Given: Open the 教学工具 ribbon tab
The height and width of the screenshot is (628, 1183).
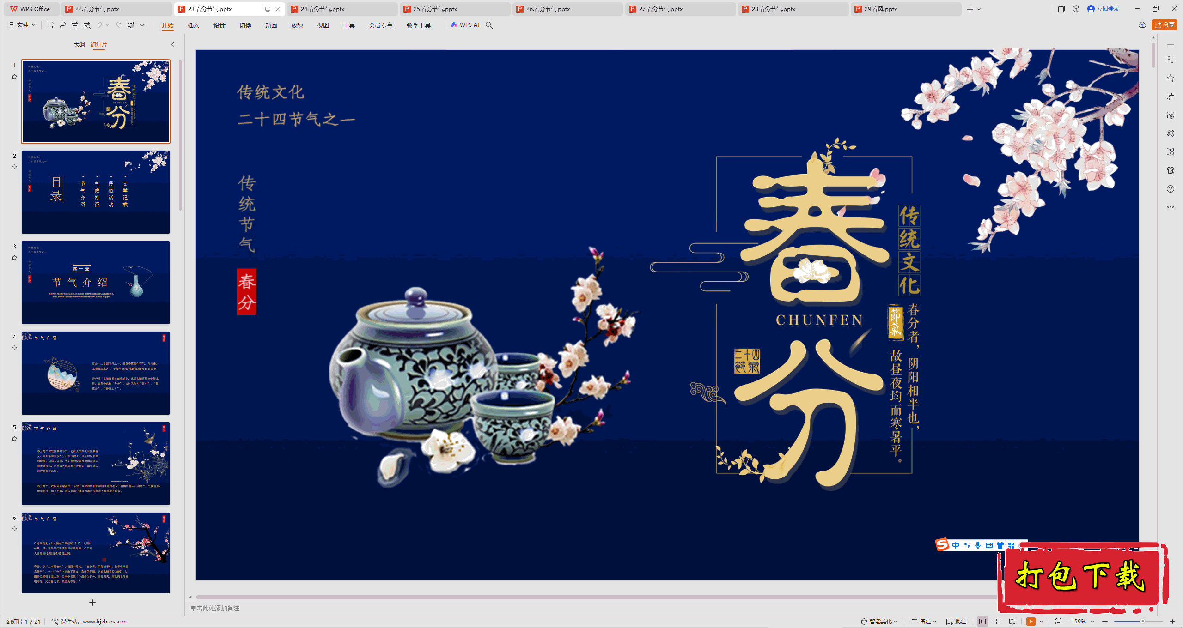Looking at the screenshot, I should pyautogui.click(x=419, y=25).
